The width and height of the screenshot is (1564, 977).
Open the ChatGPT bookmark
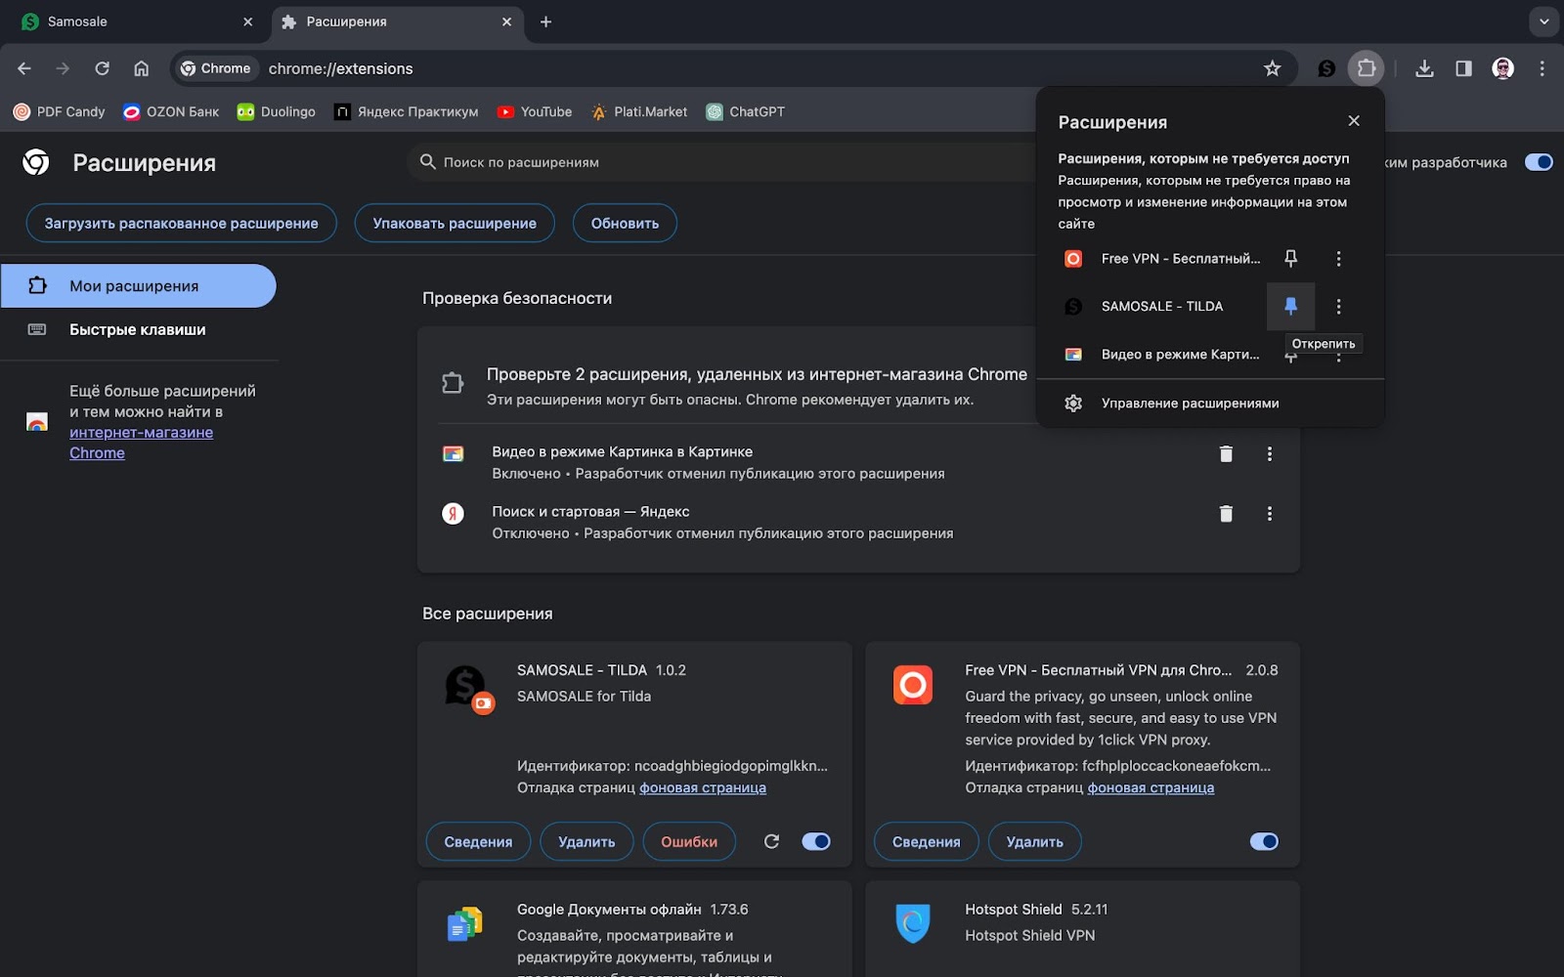(x=746, y=111)
